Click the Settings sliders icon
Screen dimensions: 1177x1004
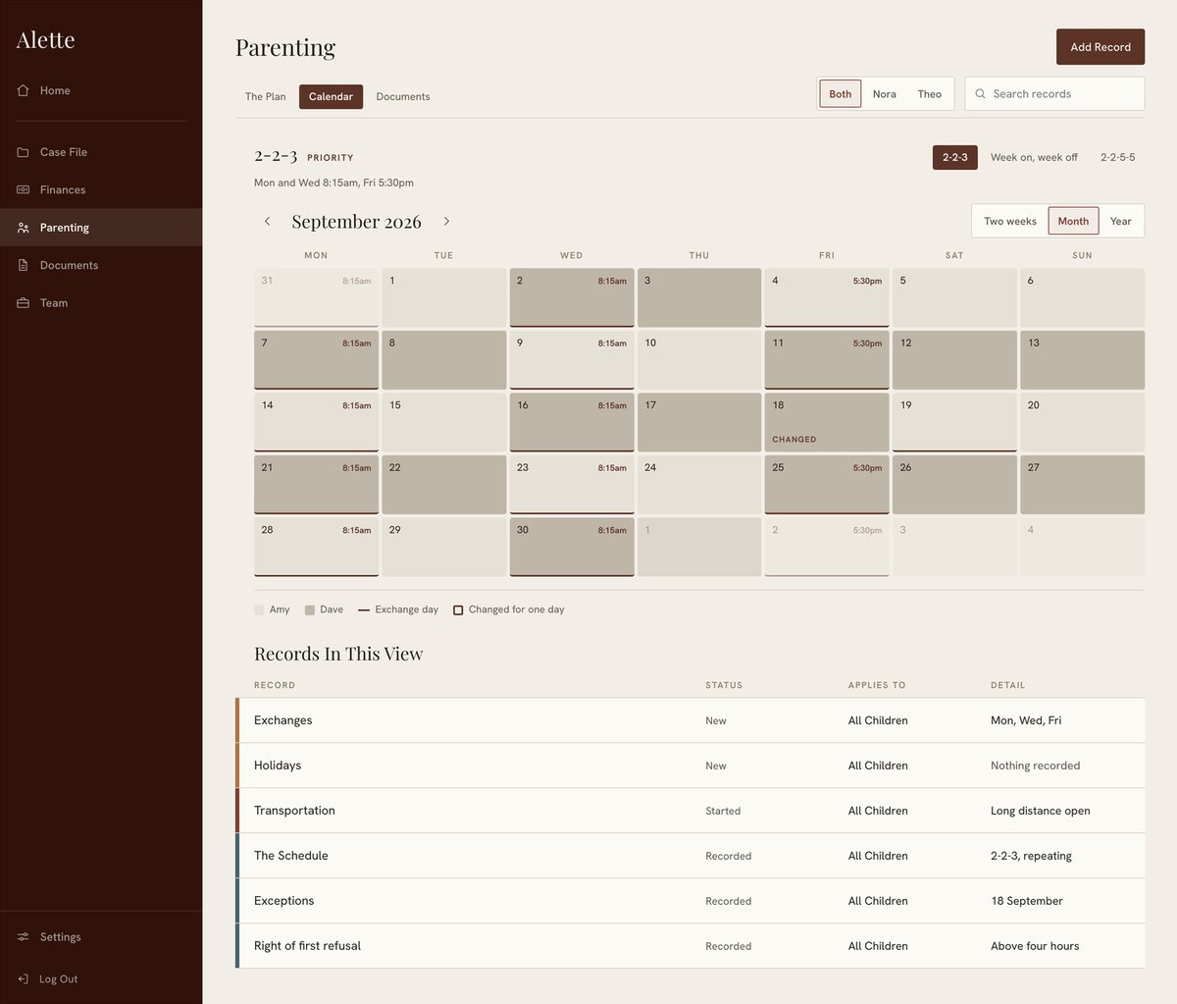(23, 937)
